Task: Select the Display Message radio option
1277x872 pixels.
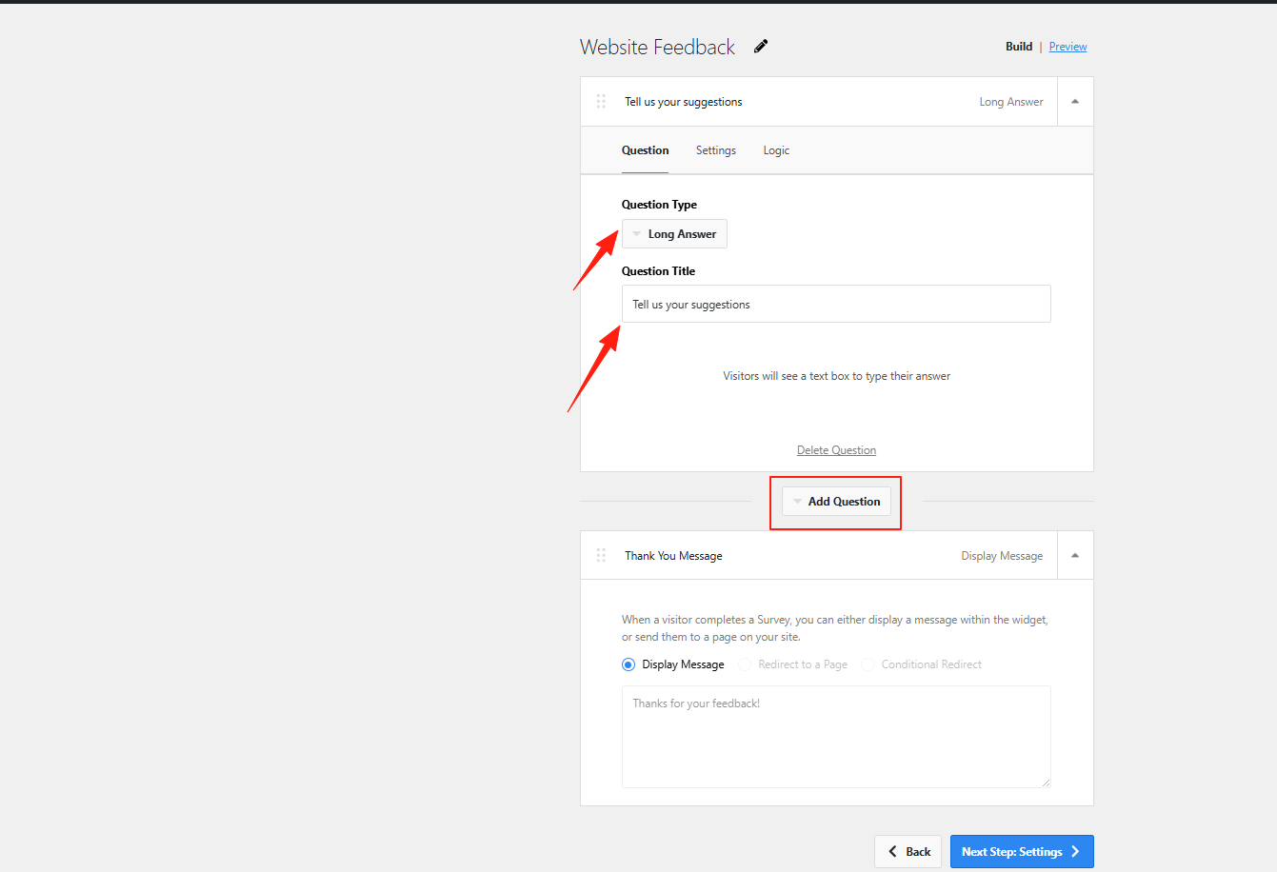Action: pos(629,664)
